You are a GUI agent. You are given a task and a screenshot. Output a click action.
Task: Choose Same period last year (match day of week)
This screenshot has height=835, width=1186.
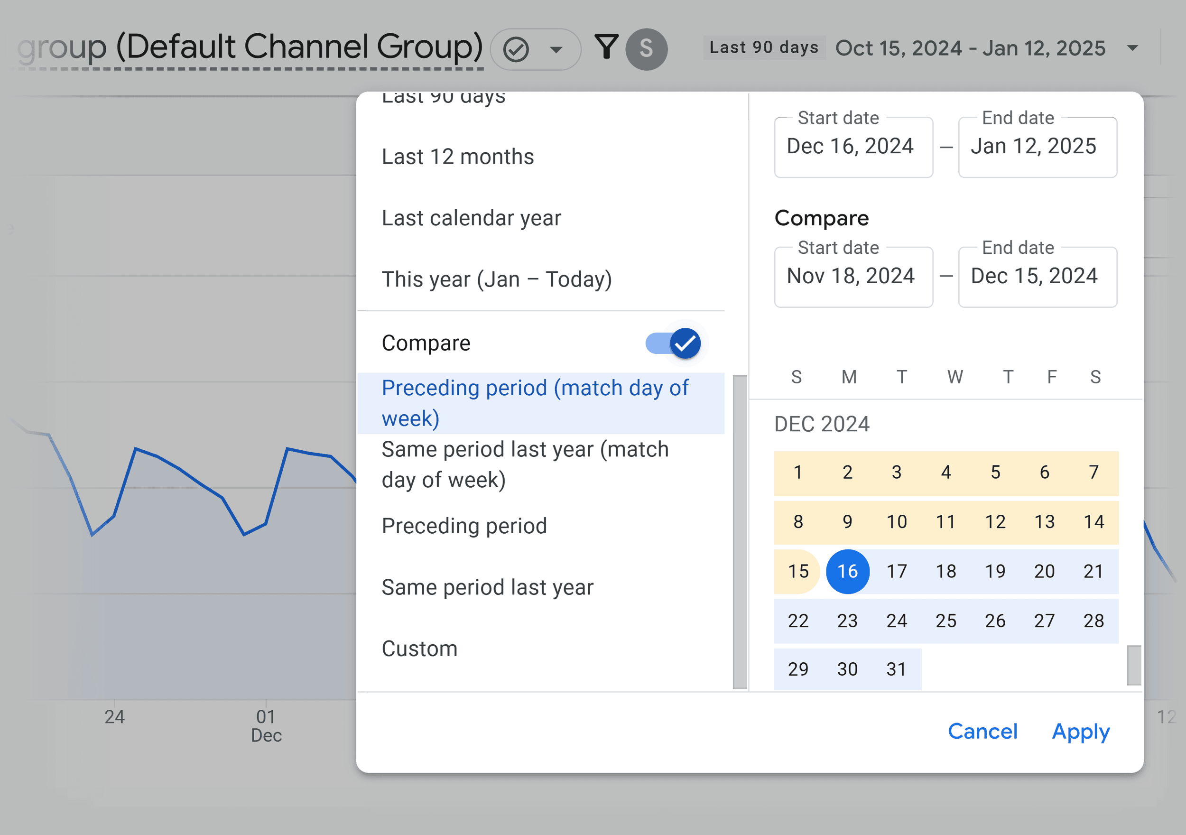[x=541, y=464]
